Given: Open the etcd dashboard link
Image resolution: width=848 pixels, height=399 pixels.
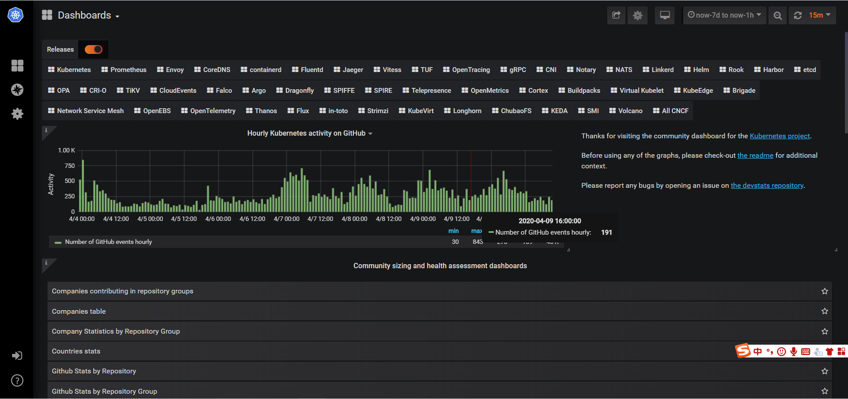Looking at the screenshot, I should (805, 70).
